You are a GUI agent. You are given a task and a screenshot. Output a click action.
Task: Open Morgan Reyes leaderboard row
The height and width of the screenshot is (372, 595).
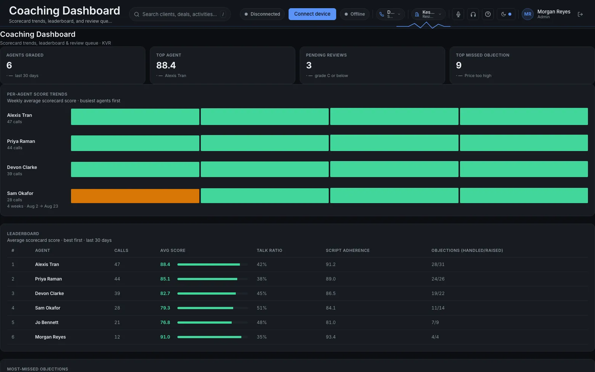(x=297, y=337)
